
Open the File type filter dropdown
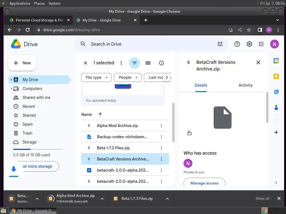click(x=96, y=77)
